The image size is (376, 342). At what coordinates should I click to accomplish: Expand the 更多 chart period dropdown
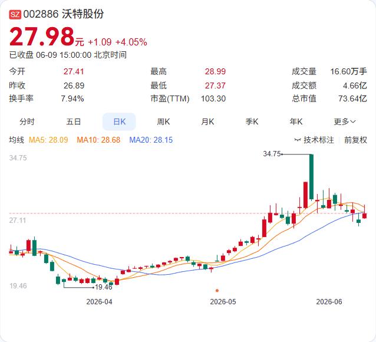(345, 121)
